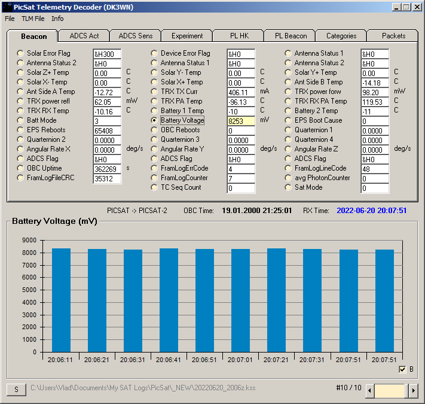Select the Ant Side B Temp radio button
425x404 pixels.
coord(288,82)
